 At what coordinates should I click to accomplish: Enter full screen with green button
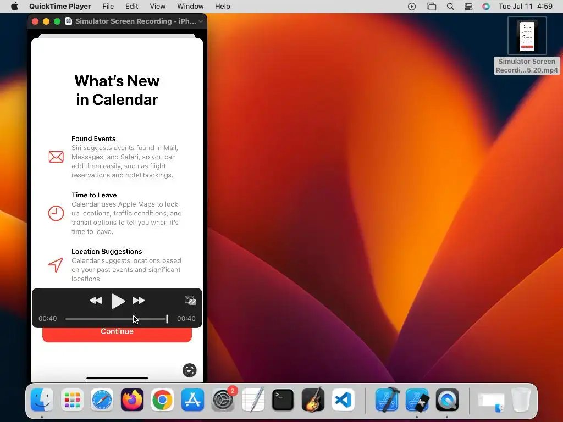[57, 21]
